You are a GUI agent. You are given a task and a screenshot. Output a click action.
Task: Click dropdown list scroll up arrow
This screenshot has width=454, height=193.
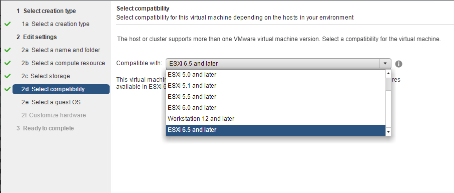388,73
